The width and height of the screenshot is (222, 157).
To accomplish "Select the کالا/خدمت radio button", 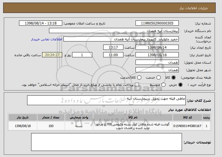I will pyautogui.click(x=139, y=77).
